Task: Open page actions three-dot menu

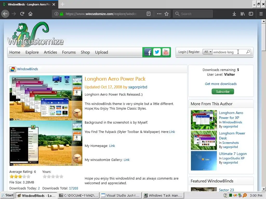Action: tap(159, 14)
